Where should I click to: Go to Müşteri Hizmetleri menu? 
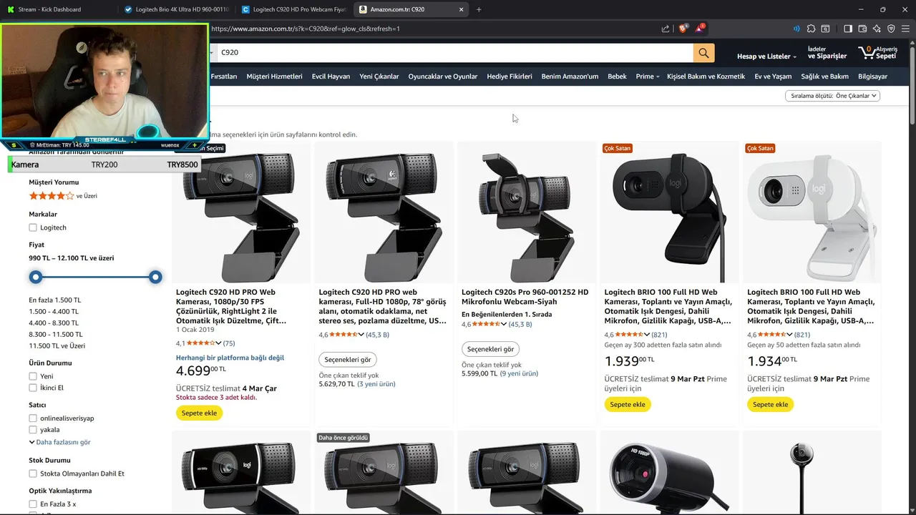[x=274, y=77]
